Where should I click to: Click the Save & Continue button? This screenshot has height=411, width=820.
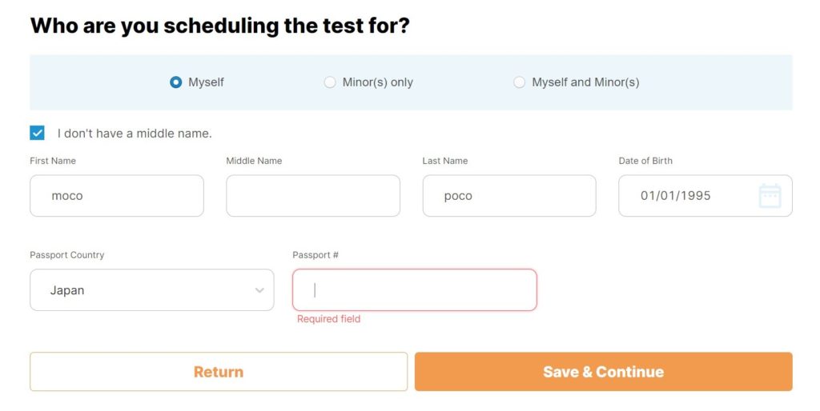click(x=603, y=372)
